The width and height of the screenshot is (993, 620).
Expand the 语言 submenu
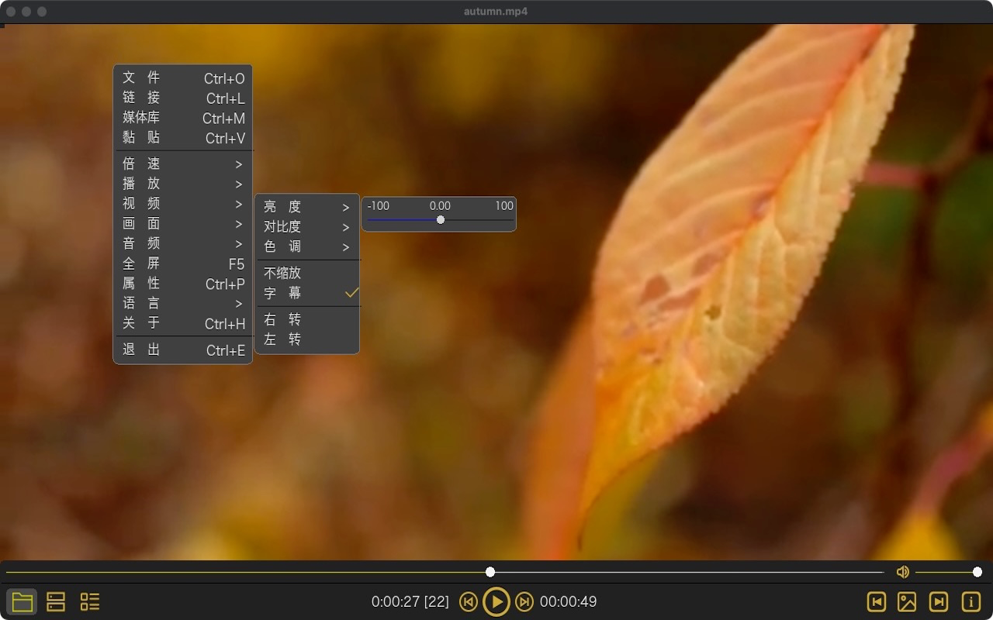[x=183, y=304]
